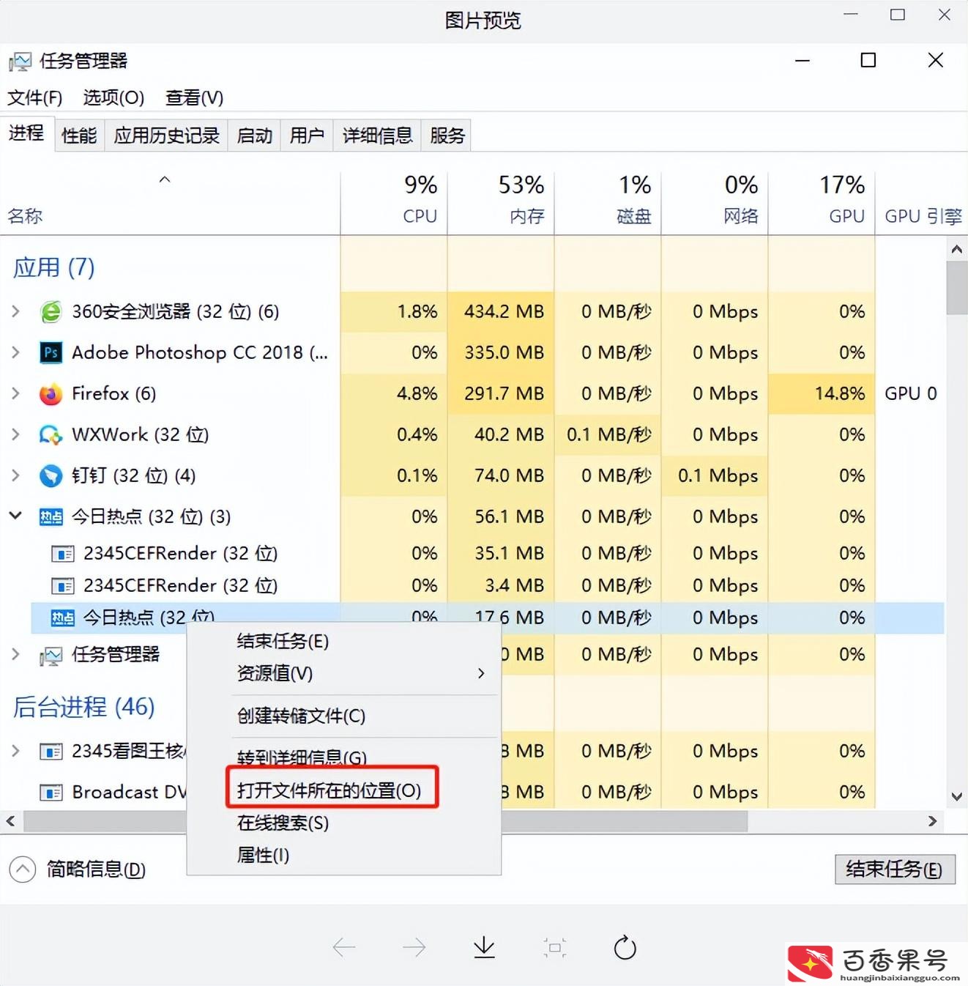Click the 钉钉 process icon
The height and width of the screenshot is (986, 968).
[51, 476]
